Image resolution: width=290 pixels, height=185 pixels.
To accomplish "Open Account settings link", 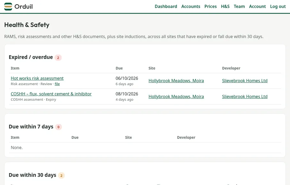I will tap(257, 6).
